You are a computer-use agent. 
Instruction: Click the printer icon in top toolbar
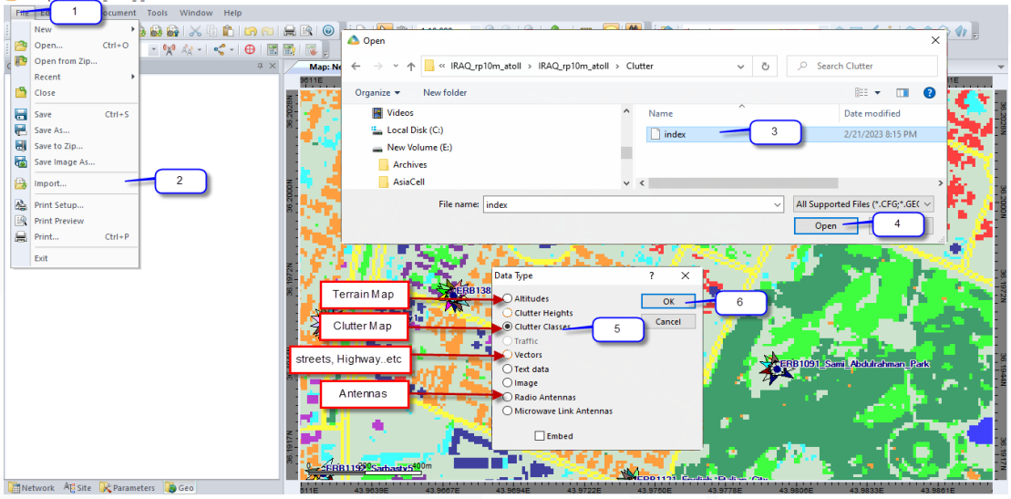289,31
